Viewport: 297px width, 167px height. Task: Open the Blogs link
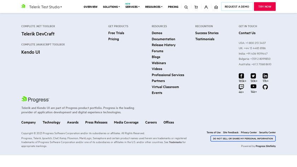(x=156, y=57)
